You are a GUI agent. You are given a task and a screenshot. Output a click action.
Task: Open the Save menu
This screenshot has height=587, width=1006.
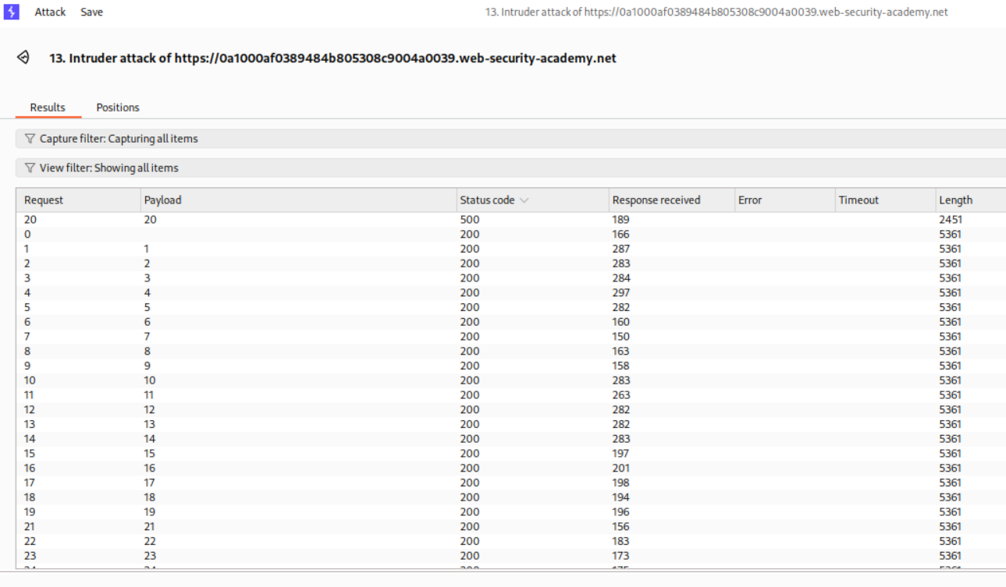(91, 11)
